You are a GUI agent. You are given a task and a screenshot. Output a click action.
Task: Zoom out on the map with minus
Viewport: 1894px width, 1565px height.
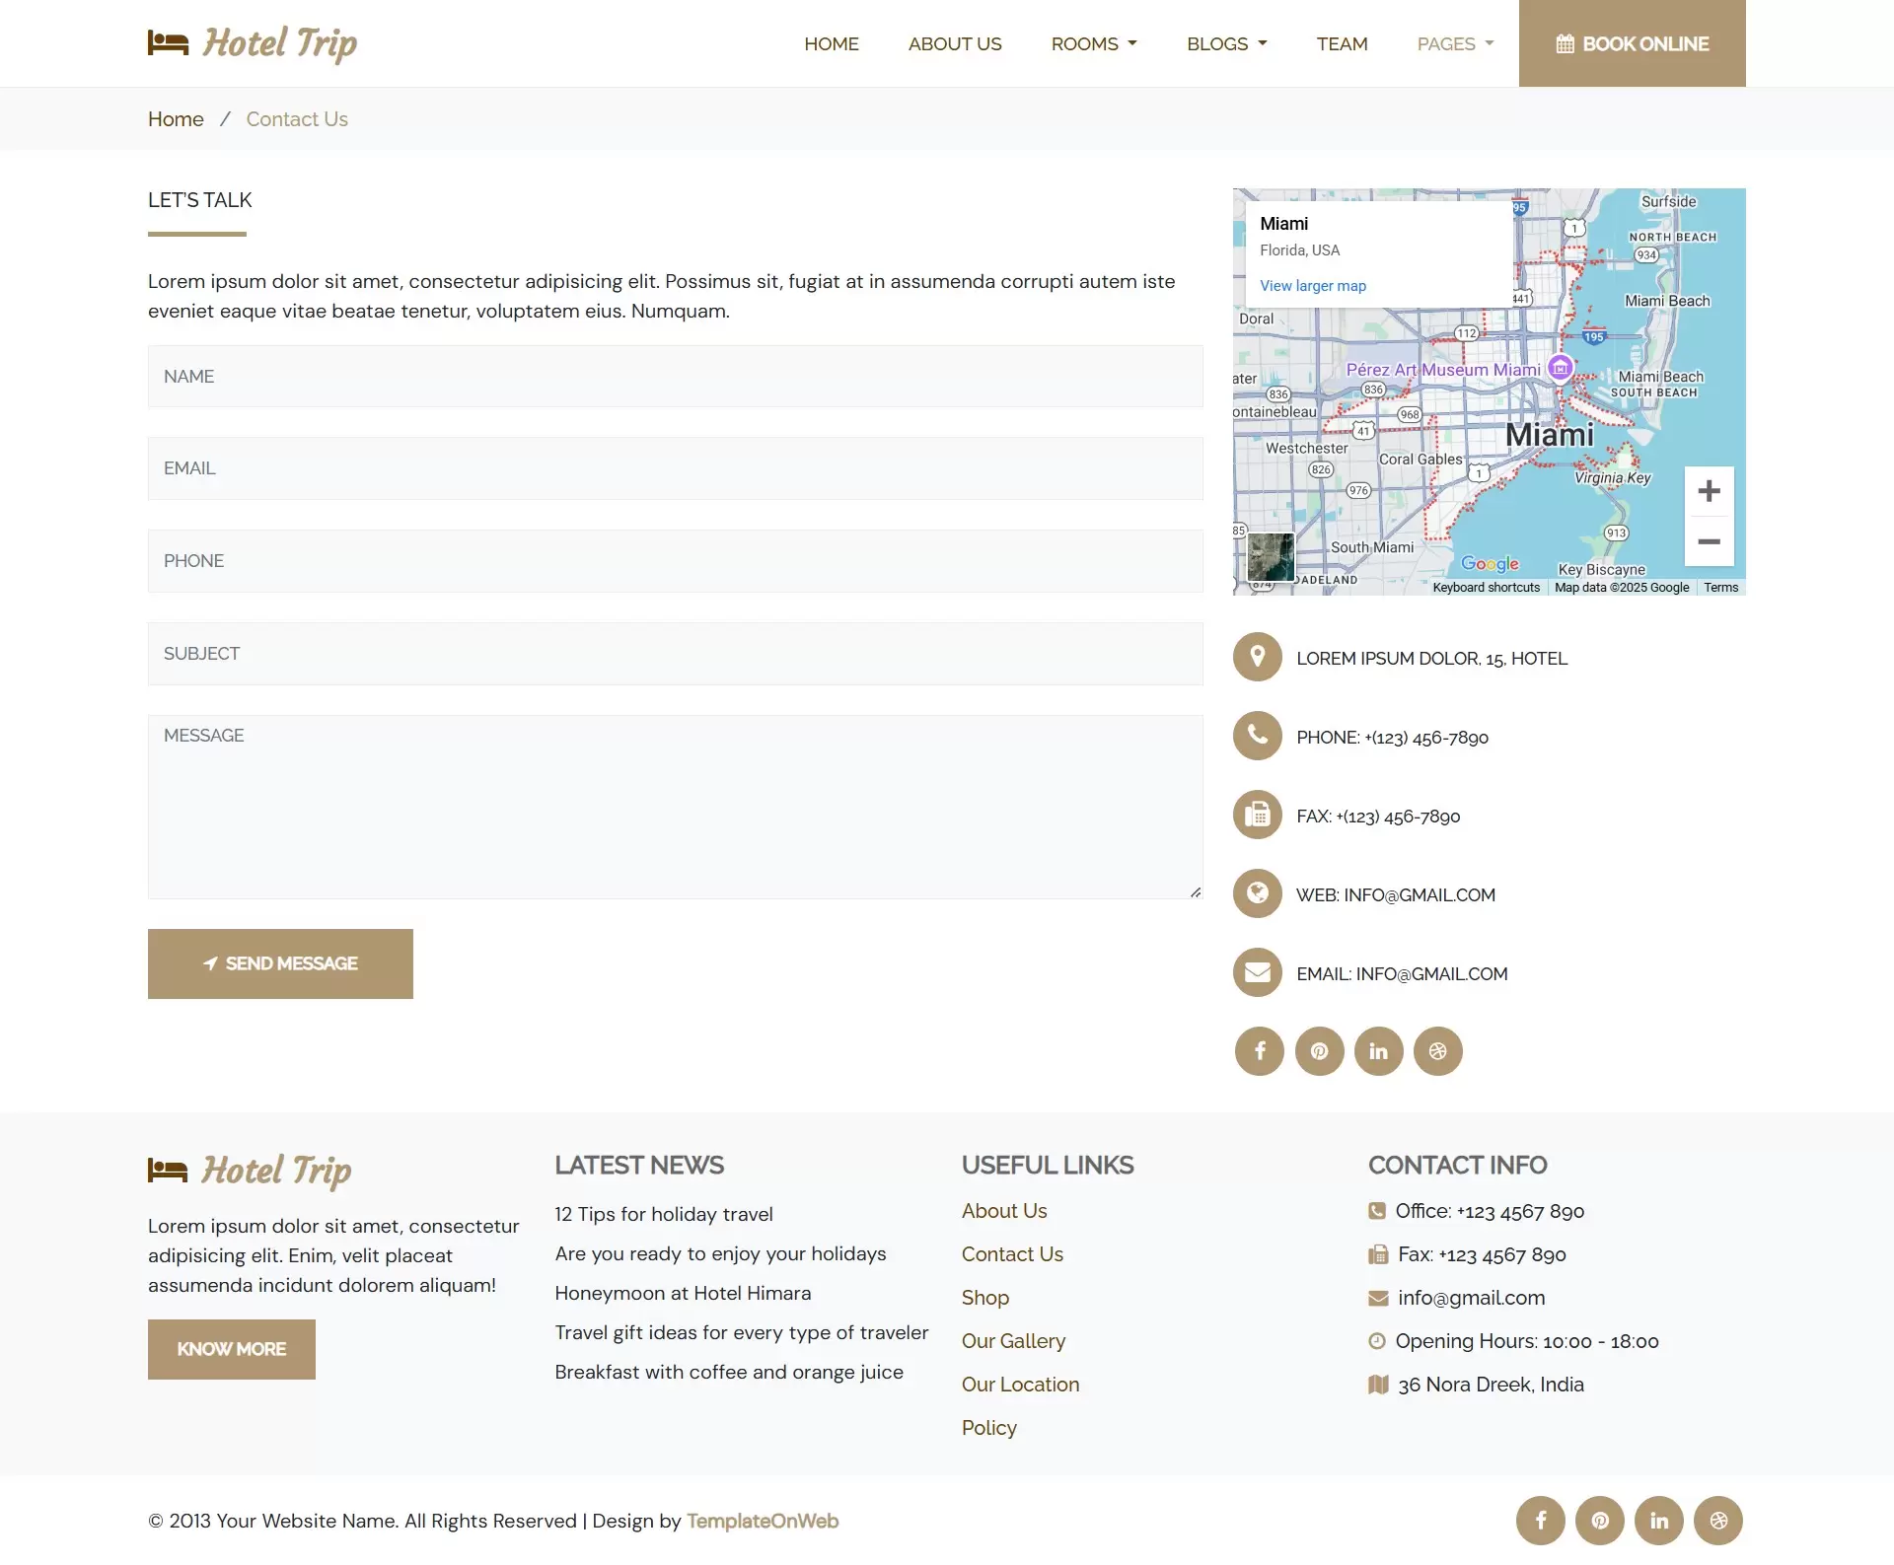point(1710,541)
